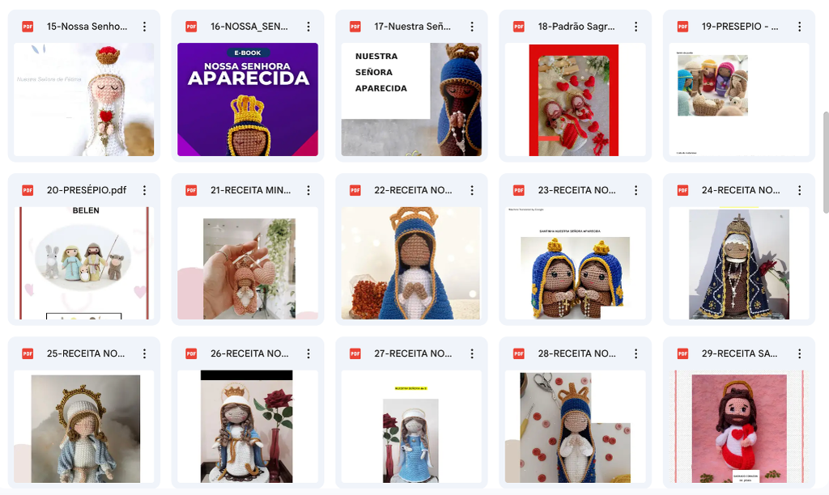Show options menu for 29-RECEITA SA file

click(x=799, y=353)
